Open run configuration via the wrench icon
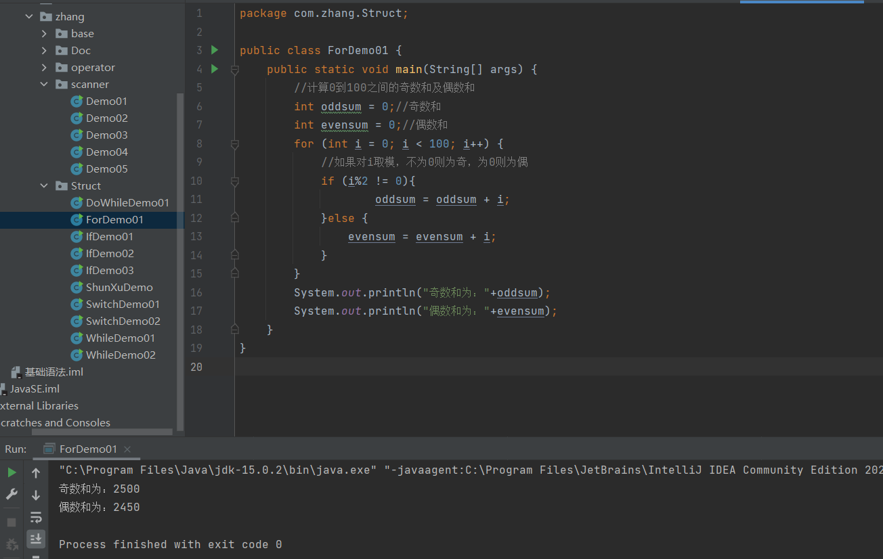The width and height of the screenshot is (883, 559). tap(12, 495)
